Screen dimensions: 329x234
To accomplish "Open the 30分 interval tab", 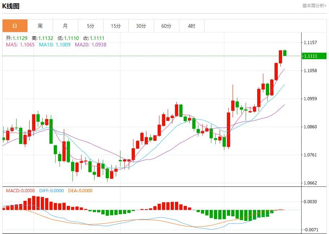I will click(x=141, y=26).
